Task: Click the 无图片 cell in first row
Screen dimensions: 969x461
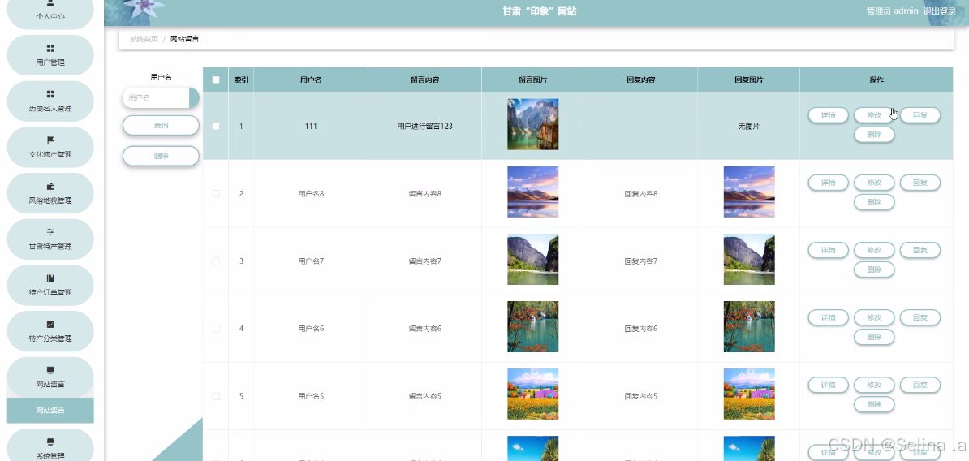Action: click(749, 126)
